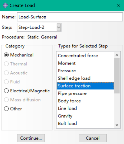Select the Electrical/Magnetic category radio button

(x=6, y=91)
